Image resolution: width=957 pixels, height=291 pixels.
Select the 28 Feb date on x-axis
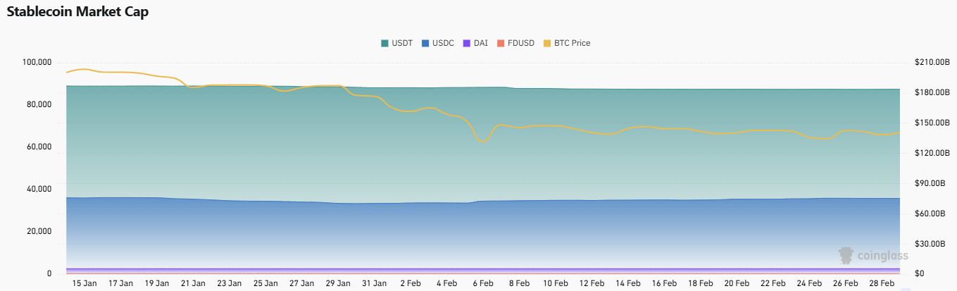(882, 283)
